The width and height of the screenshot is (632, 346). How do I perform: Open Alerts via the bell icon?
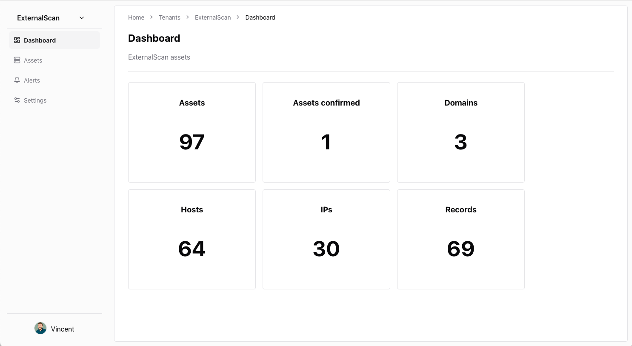(x=17, y=80)
